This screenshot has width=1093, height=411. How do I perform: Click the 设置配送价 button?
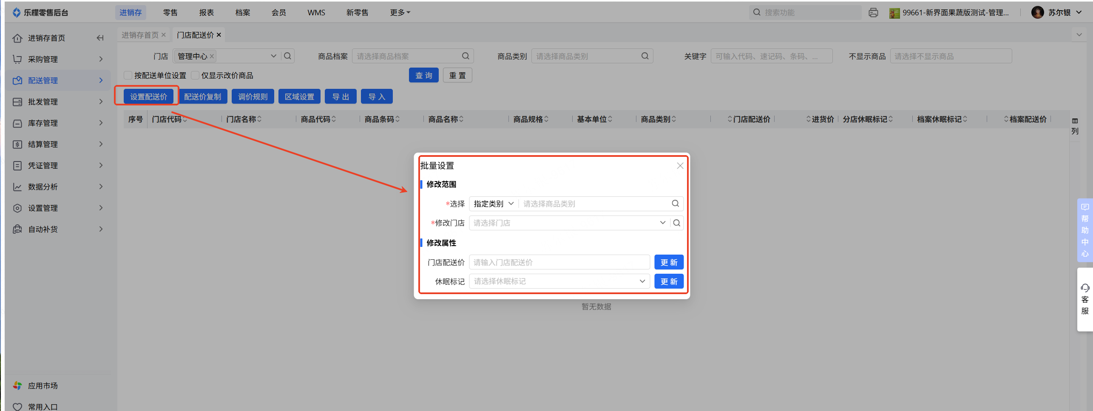tap(149, 96)
